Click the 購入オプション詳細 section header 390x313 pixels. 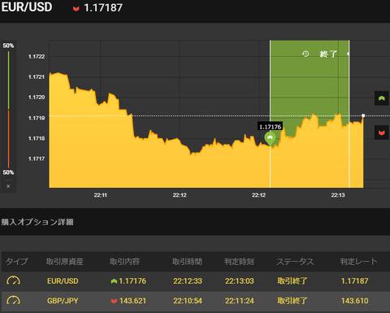(37, 222)
